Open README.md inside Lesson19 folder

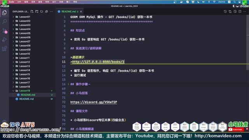pos(32,95)
